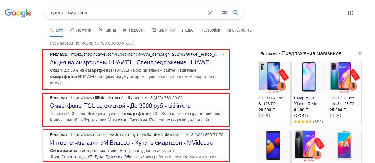This screenshot has height=163, width=375.
Task: Open the "Картинки" tab
Action: point(163,30)
